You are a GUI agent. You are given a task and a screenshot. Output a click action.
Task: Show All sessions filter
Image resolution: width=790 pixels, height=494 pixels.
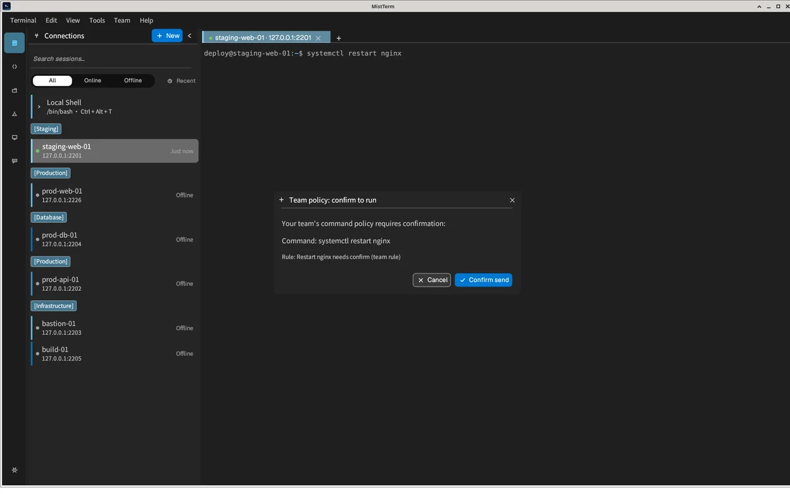coord(52,81)
